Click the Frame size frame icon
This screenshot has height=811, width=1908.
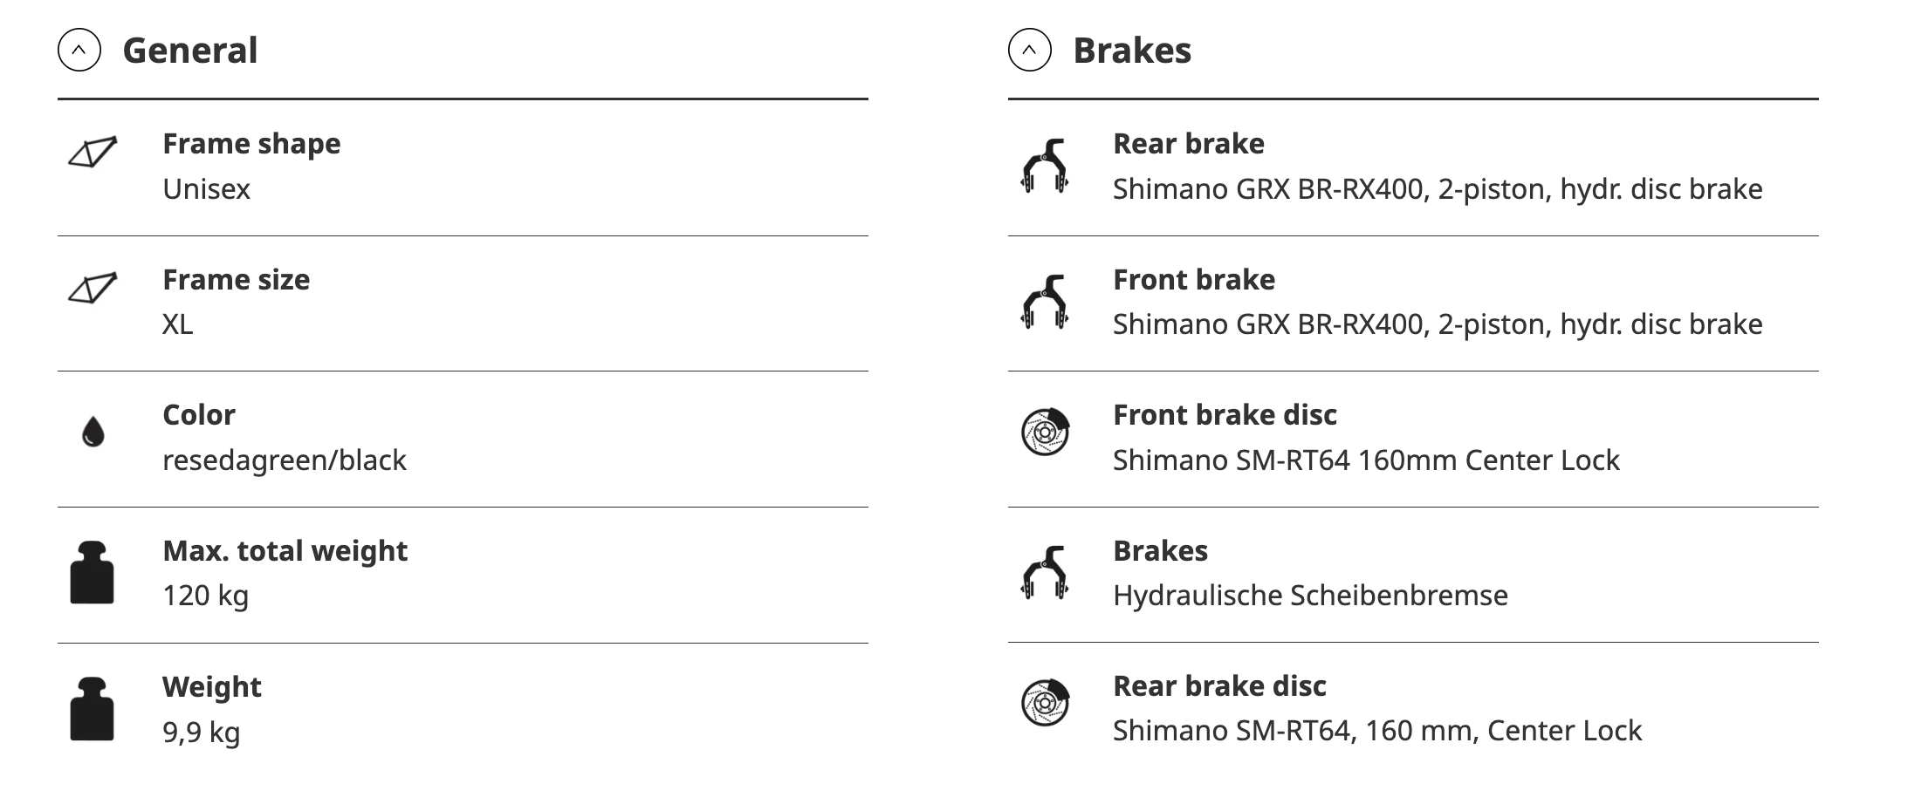pyautogui.click(x=93, y=289)
